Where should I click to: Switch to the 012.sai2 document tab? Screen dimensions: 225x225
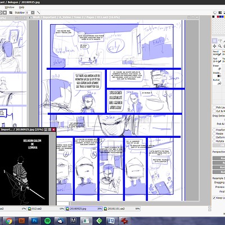tap(46, 209)
